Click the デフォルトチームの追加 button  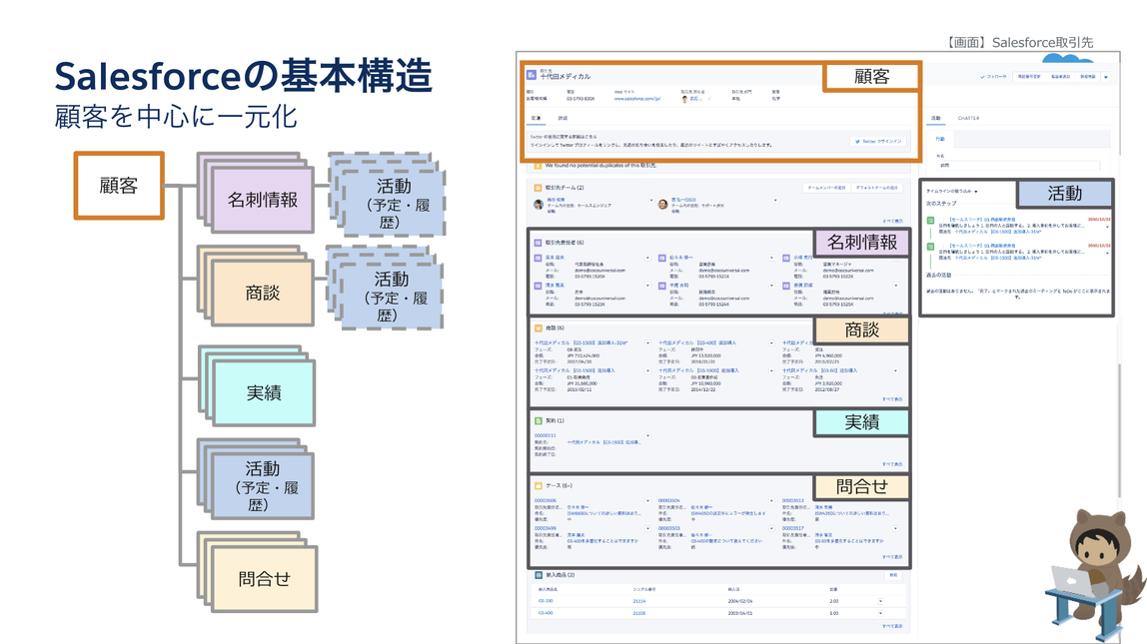(x=876, y=188)
